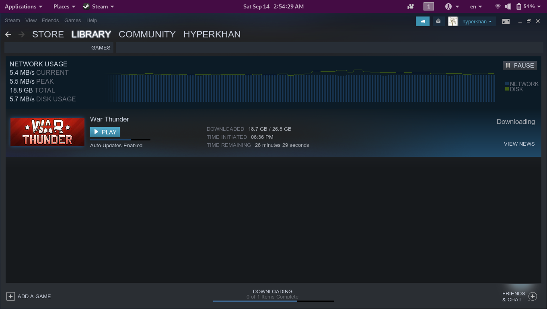This screenshot has height=309, width=547.
Task: Click the NETWORK legend color swatch
Action: [x=507, y=84]
